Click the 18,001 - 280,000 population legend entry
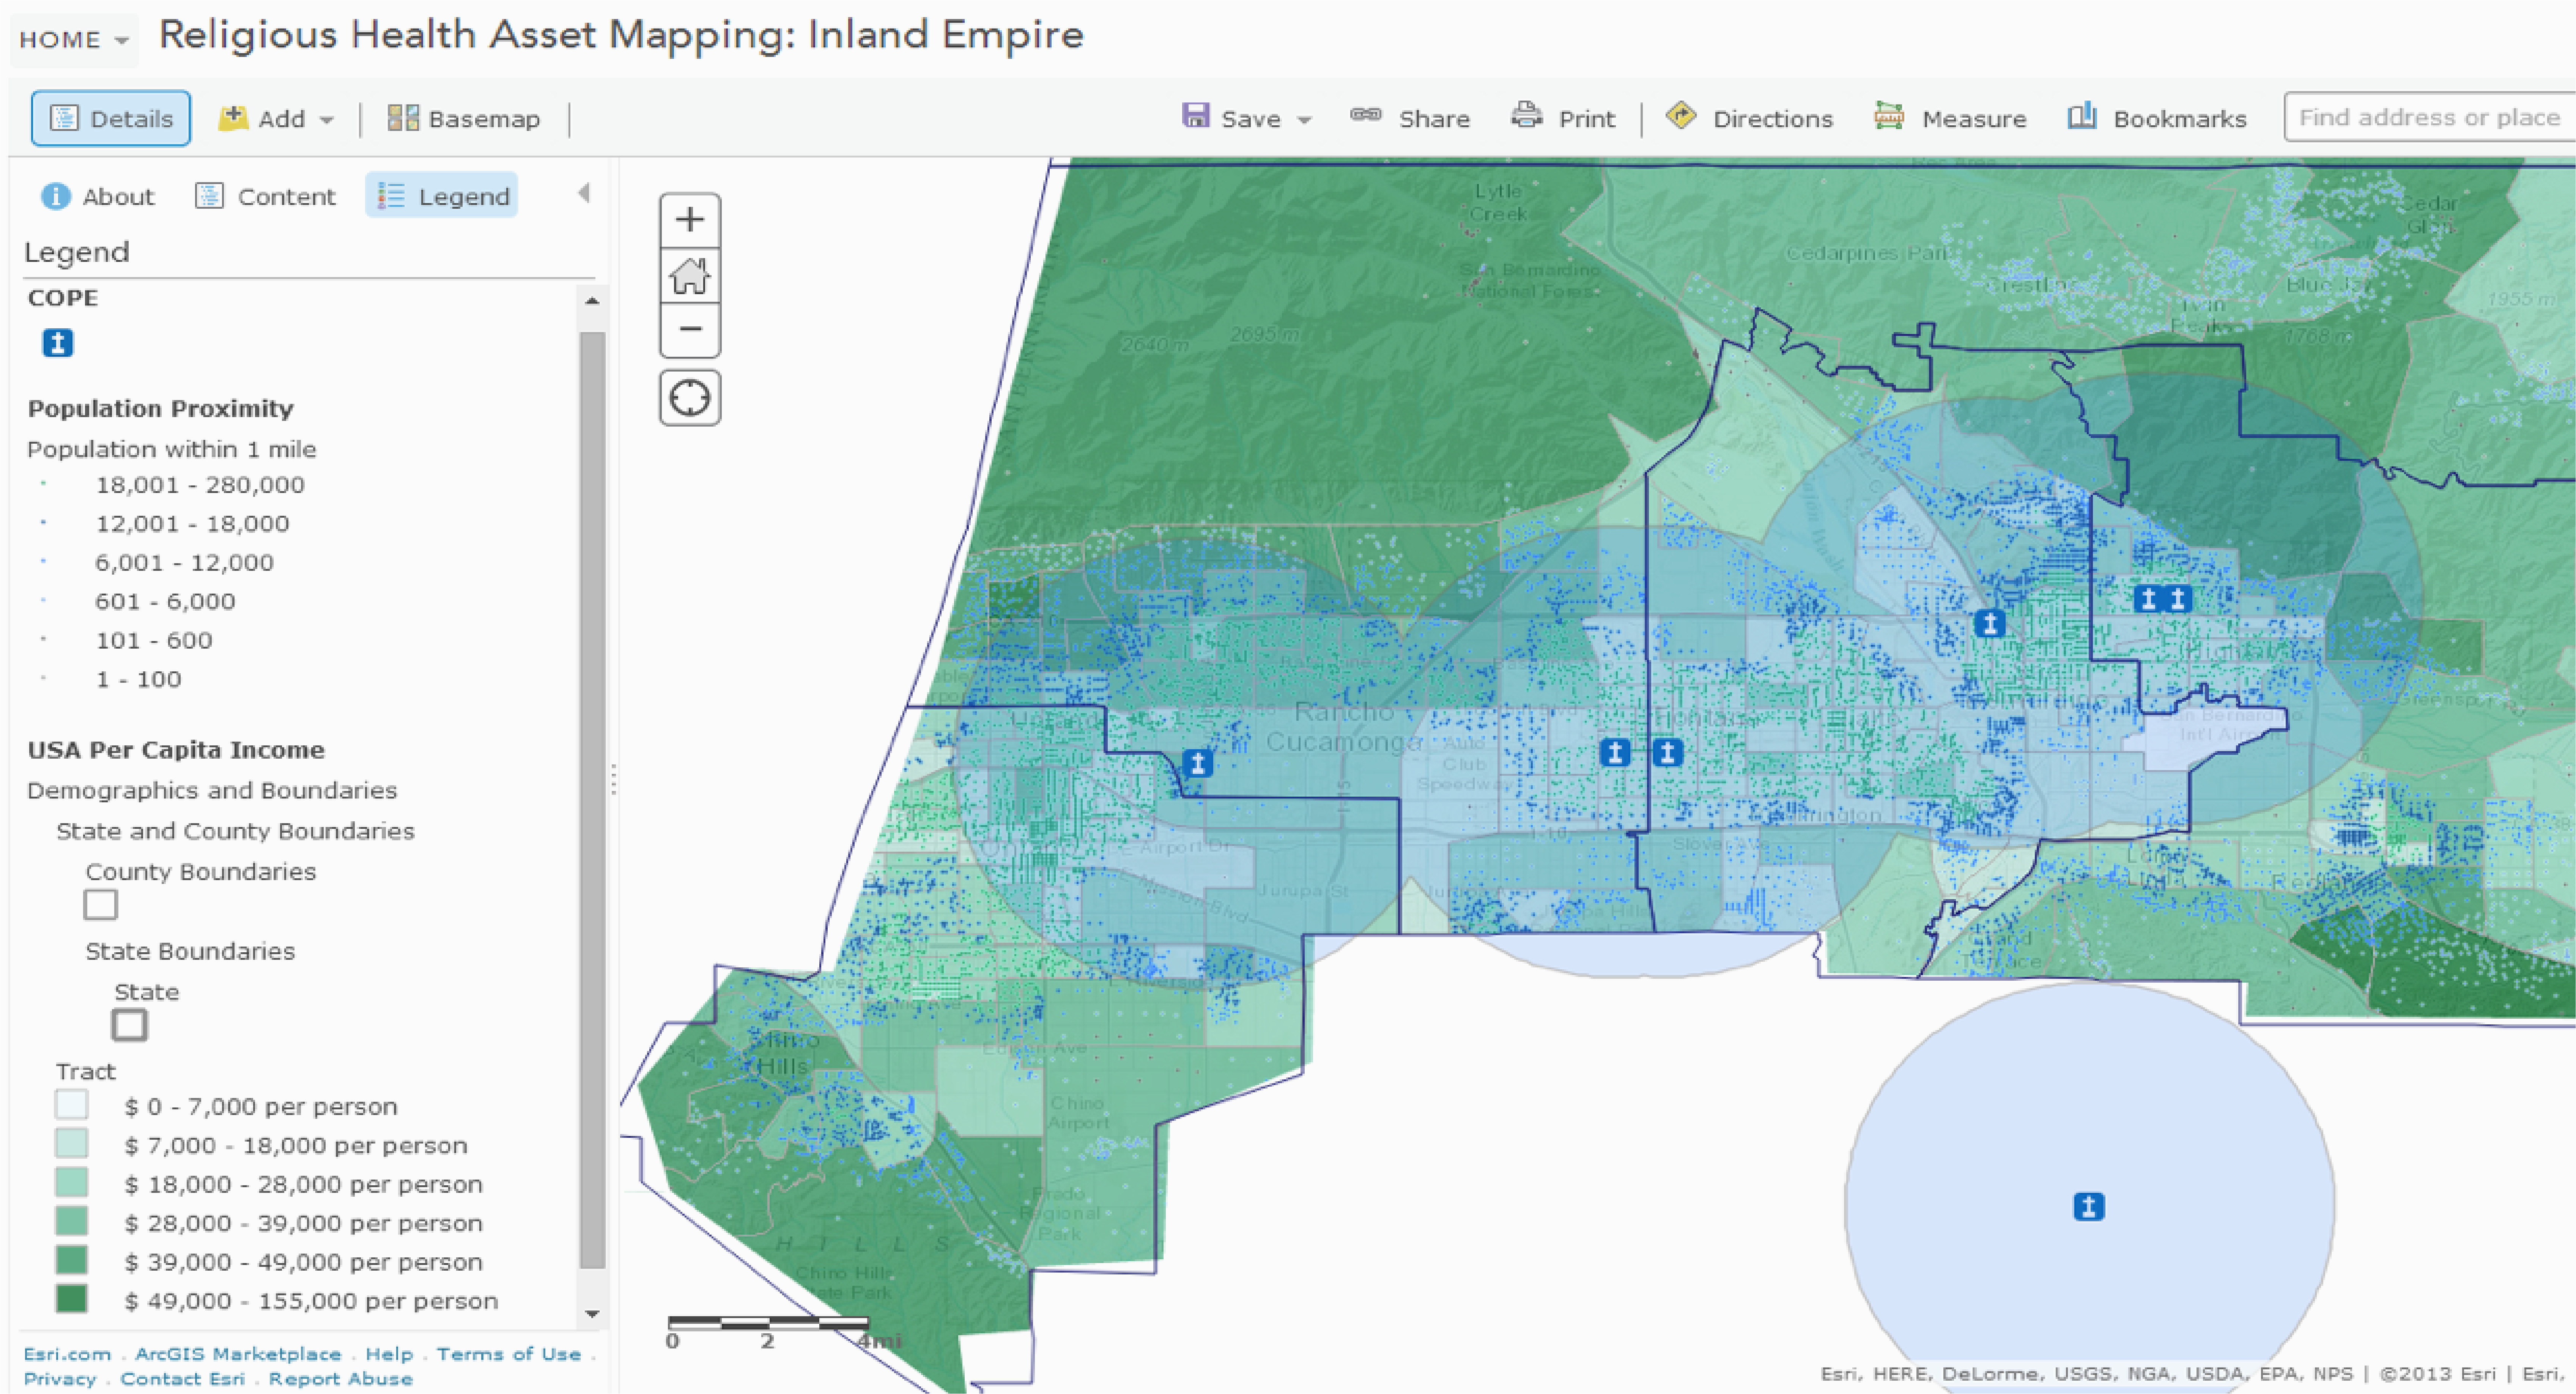Screen dimensions: 2576x1394 pyautogui.click(x=200, y=485)
